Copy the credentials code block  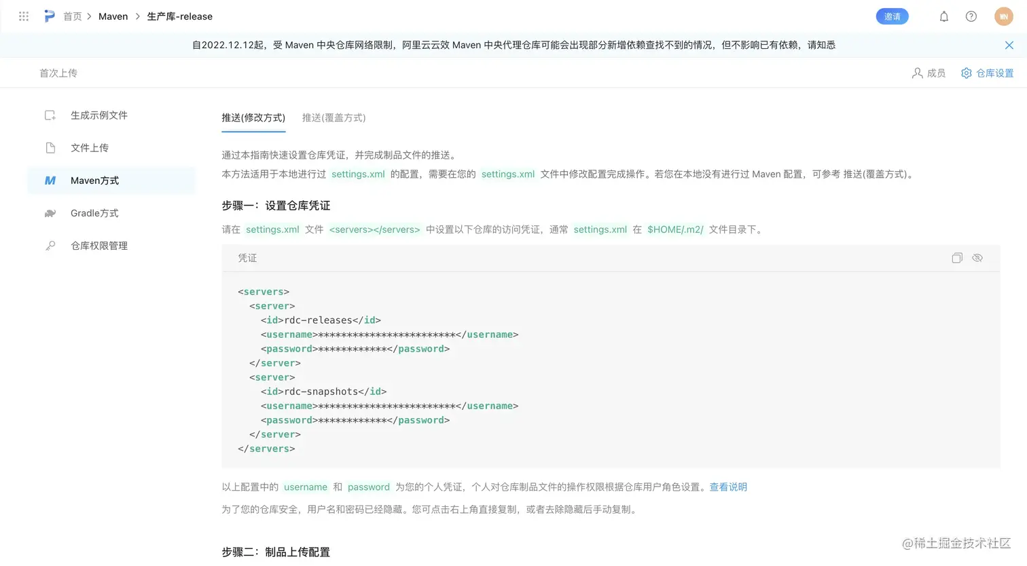point(957,258)
